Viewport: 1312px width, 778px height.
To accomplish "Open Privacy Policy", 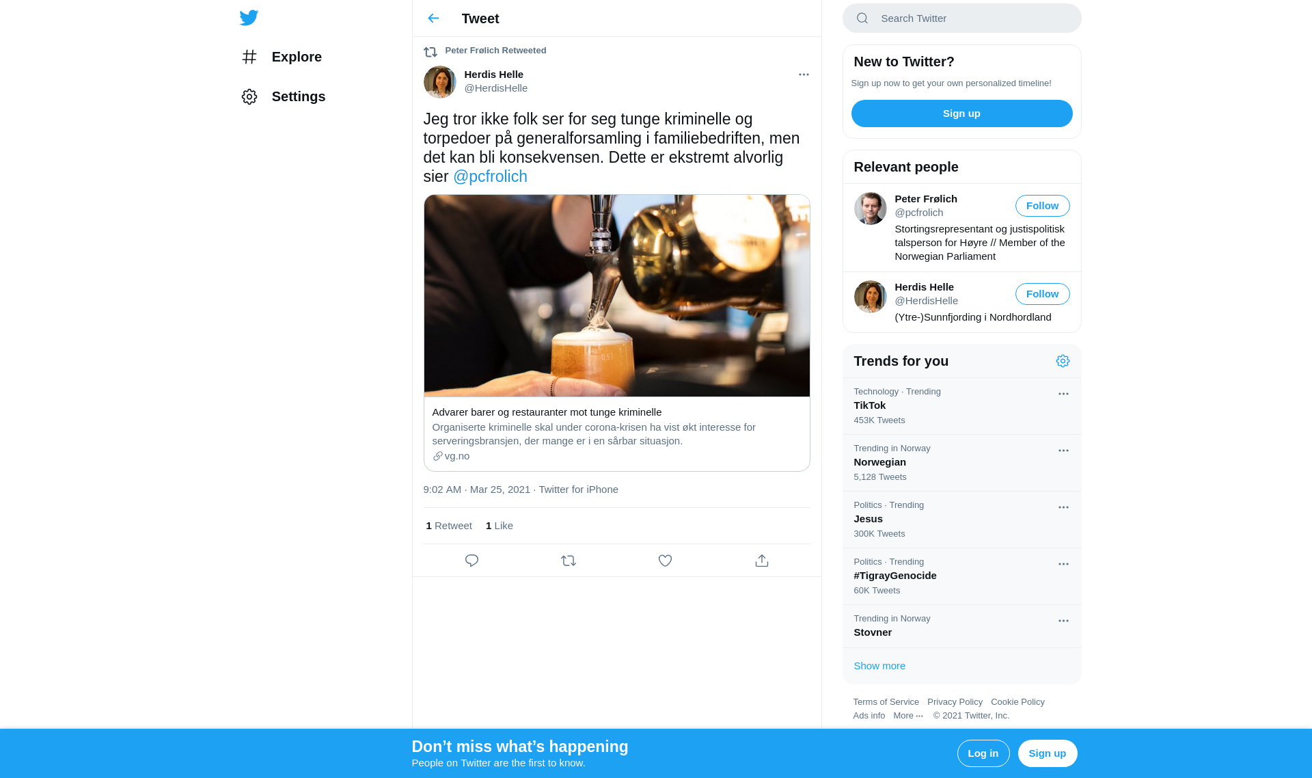I will click(x=955, y=702).
